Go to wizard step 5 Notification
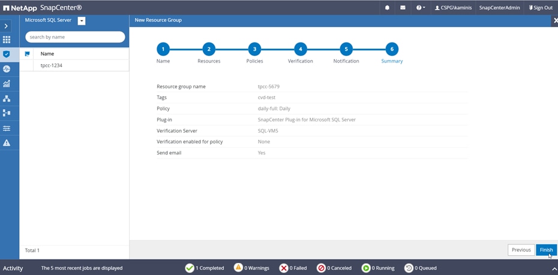Screen dimensions: 558x275 click(x=346, y=49)
